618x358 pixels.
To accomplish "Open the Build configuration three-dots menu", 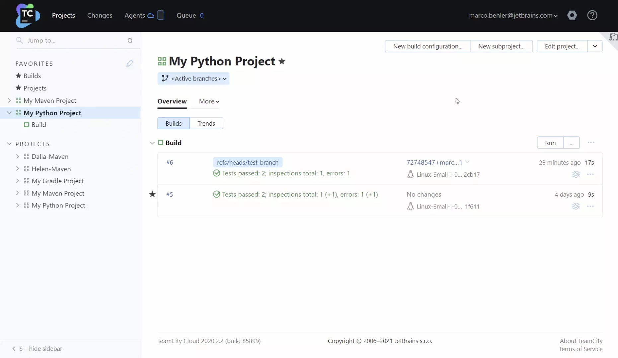I will [591, 143].
